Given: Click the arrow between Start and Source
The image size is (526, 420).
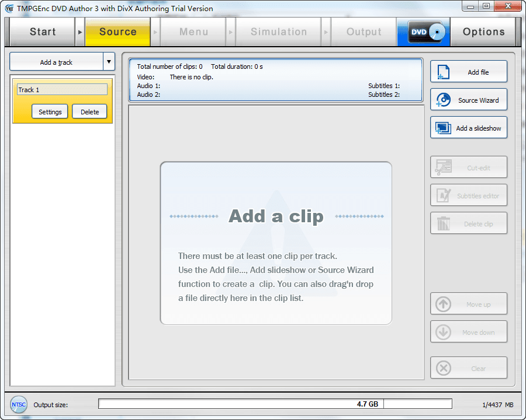Looking at the screenshot, I should [x=80, y=32].
